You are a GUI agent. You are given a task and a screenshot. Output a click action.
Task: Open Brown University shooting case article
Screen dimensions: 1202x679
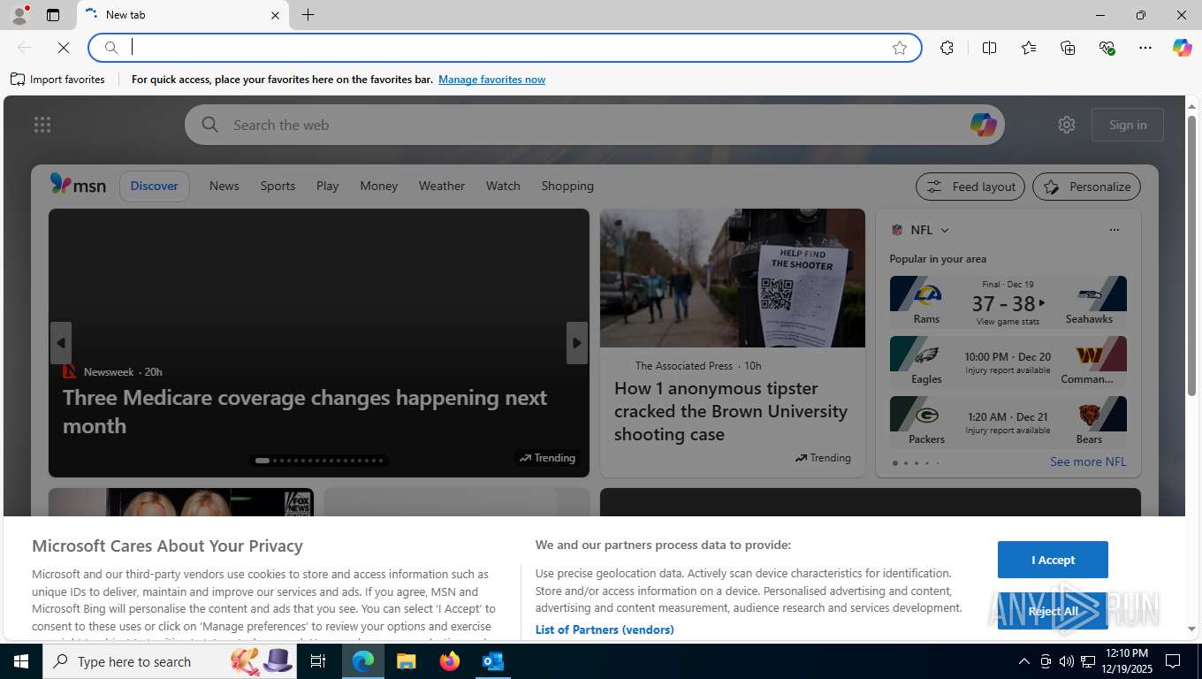[731, 411]
